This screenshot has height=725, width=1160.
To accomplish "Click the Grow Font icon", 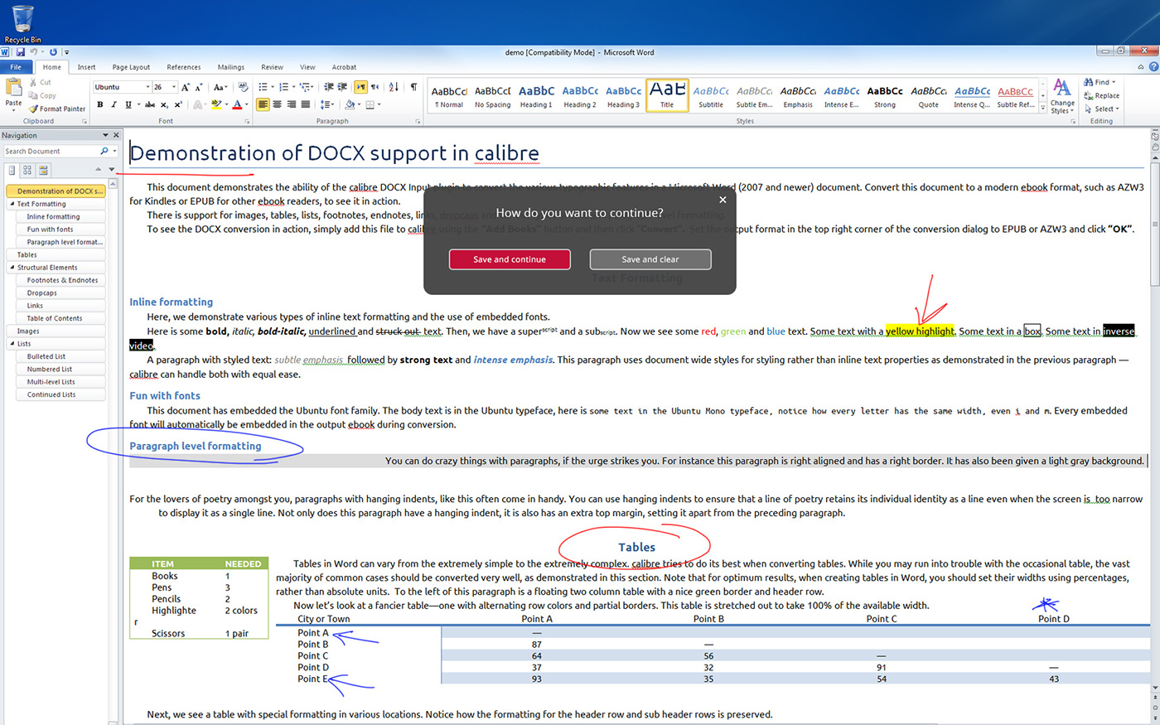I will [186, 87].
